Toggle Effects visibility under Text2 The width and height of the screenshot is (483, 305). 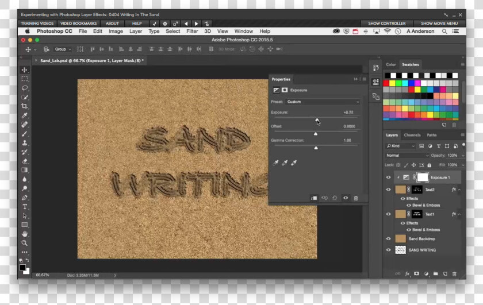[402, 199]
